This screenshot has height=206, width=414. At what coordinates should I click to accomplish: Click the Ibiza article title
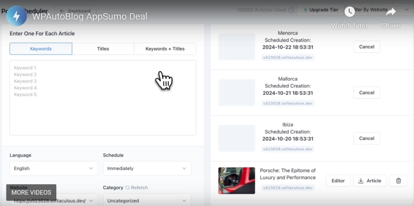point(288,124)
